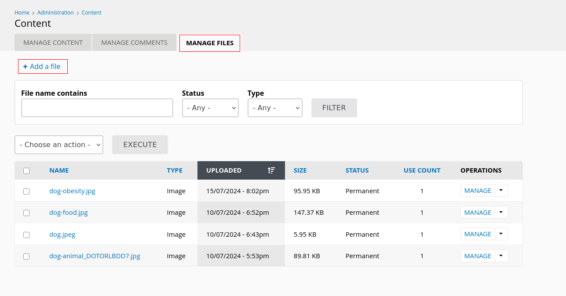Viewport: 566px width, 296px height.
Task: Open the Administration breadcrumb link
Action: (55, 13)
